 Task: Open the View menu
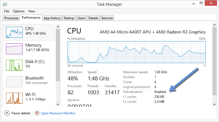pyautogui.click(x=32, y=11)
